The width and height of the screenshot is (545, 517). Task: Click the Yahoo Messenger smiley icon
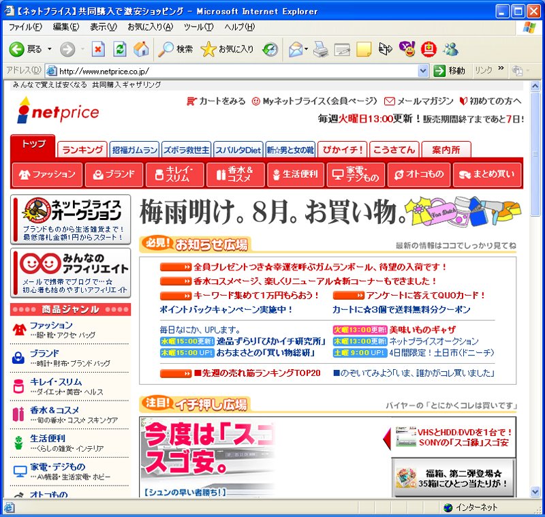click(x=407, y=49)
